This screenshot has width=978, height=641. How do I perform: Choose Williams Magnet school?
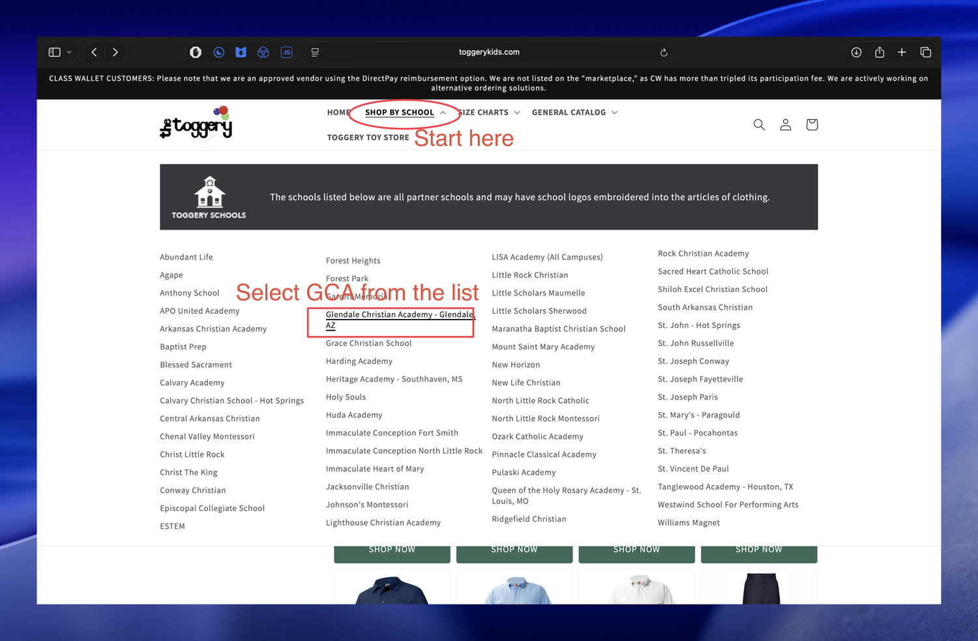pos(689,522)
